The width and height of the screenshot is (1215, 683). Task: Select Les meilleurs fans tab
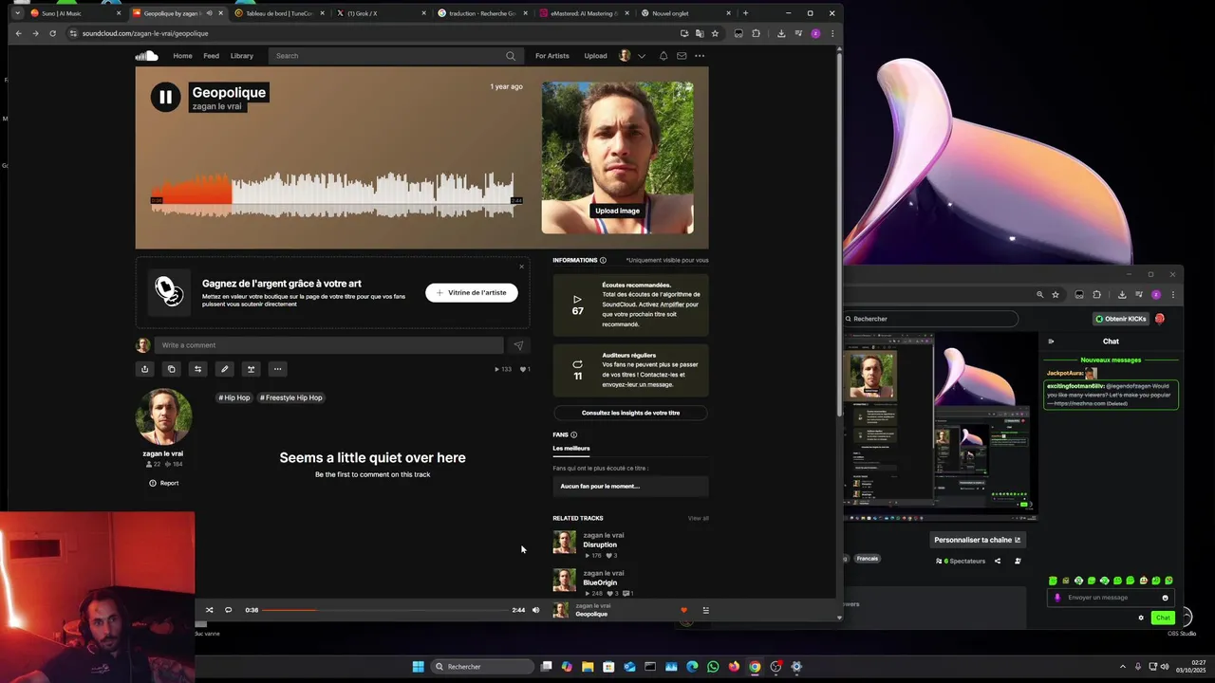[x=571, y=448]
